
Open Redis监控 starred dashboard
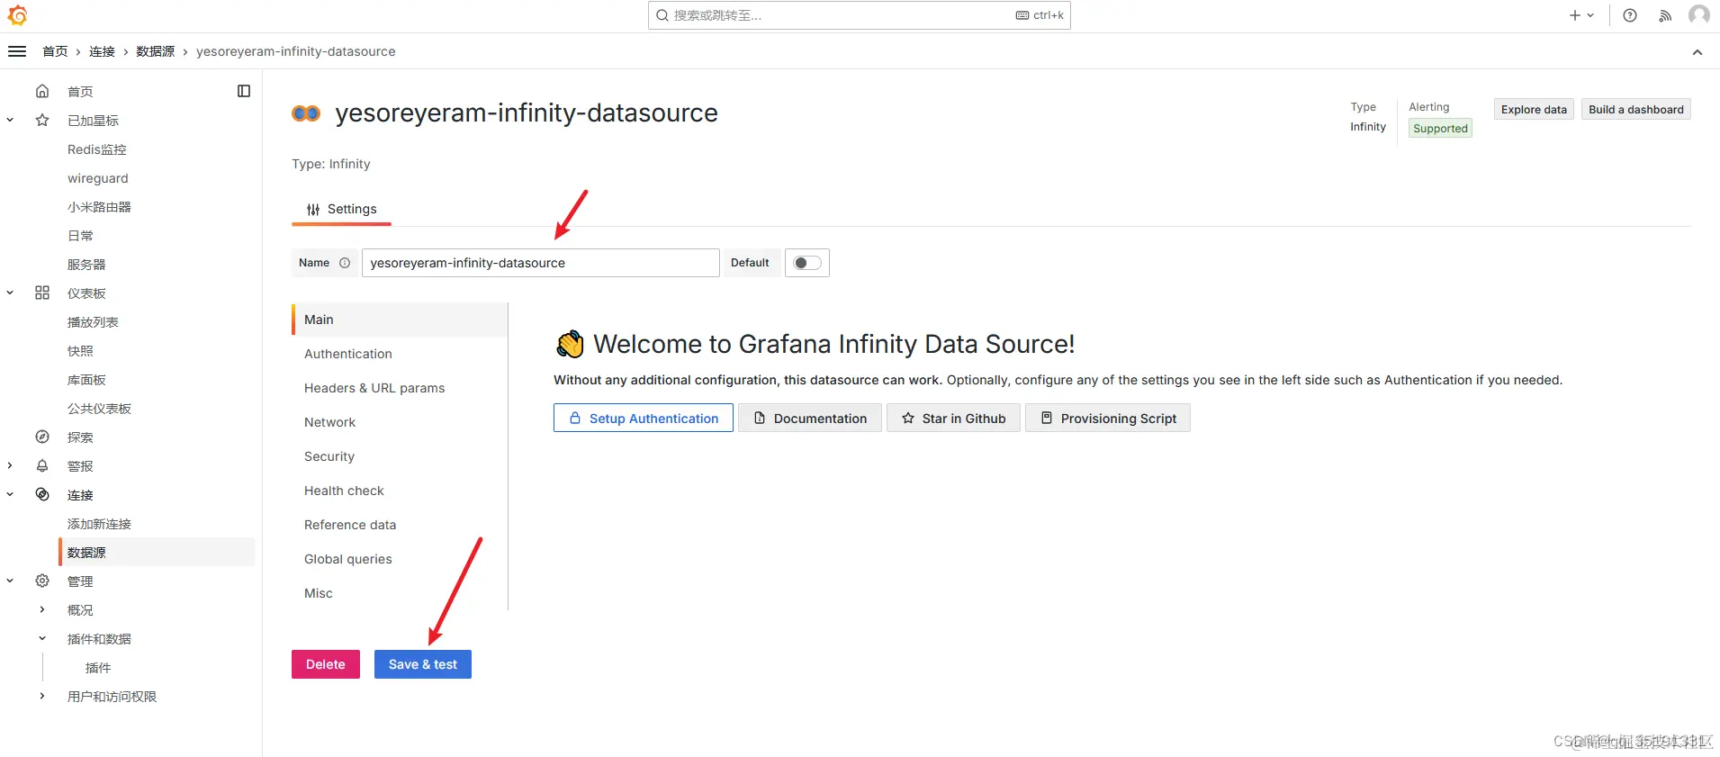[97, 149]
